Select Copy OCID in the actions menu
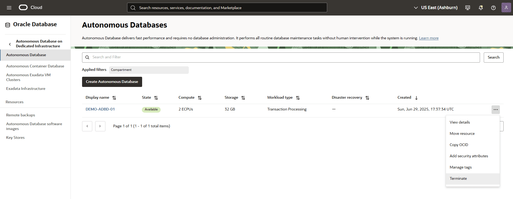 pos(473,145)
